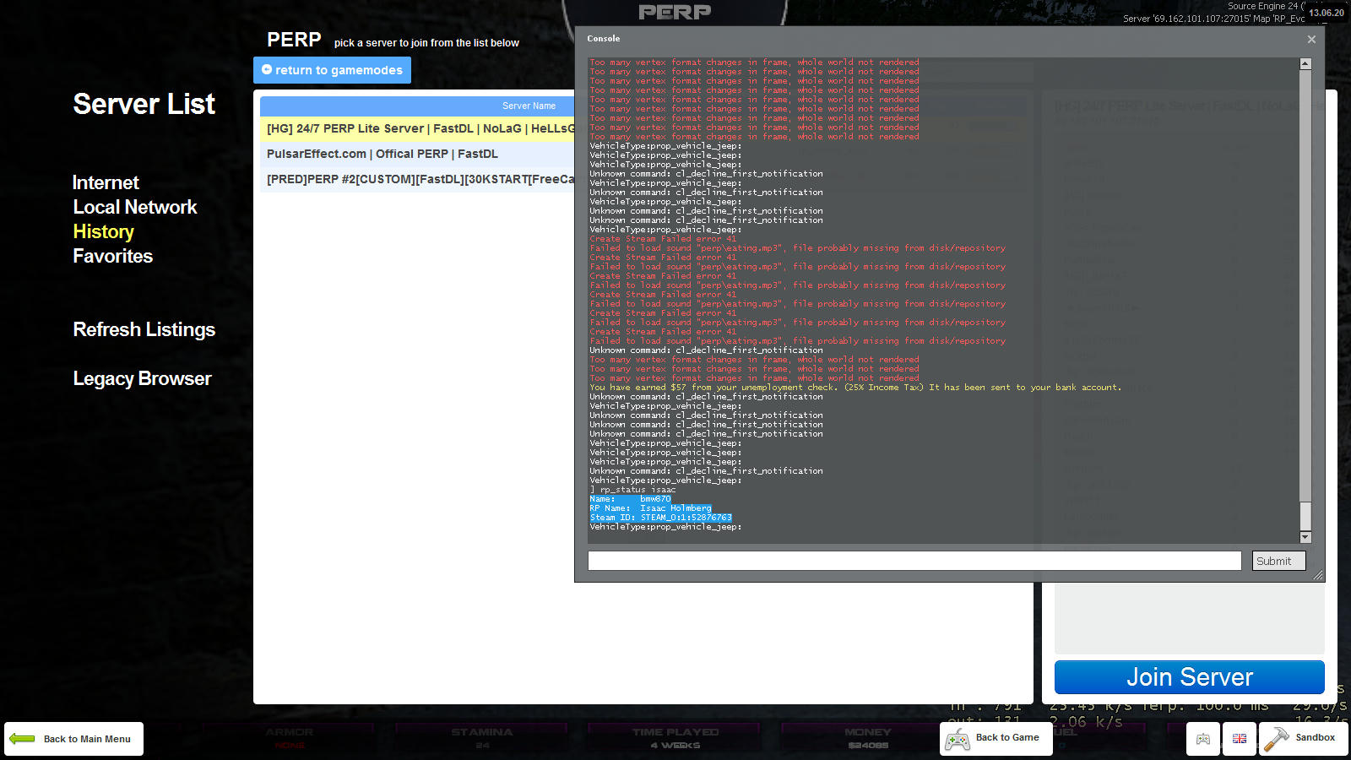Open the UK flag language selector
Image resolution: width=1351 pixels, height=760 pixels.
[1240, 739]
